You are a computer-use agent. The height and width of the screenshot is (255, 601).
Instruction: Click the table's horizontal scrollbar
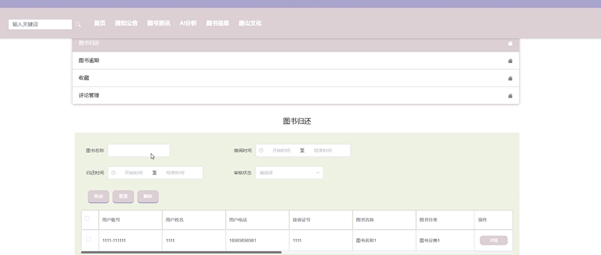click(181, 252)
